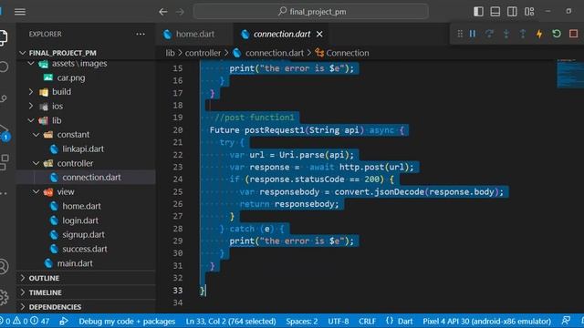Select the controller breadcrumb
Screen dimensions: 584x328
coord(203,53)
